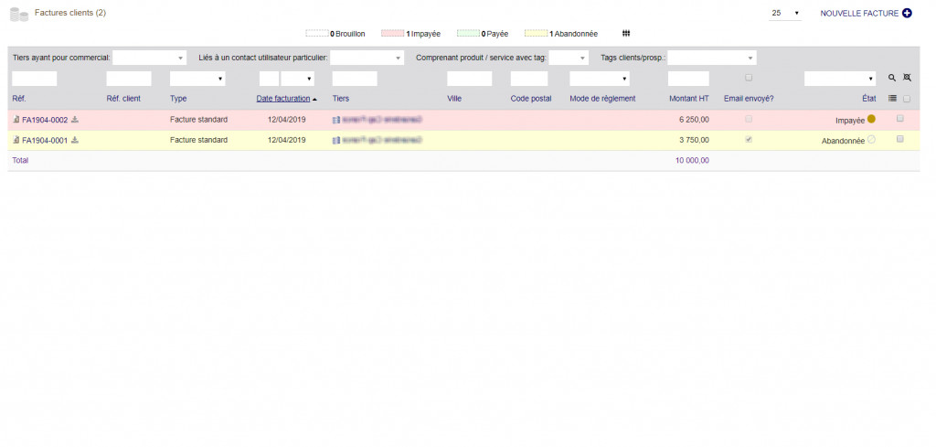Click the green Payée legend swatch

469,34
